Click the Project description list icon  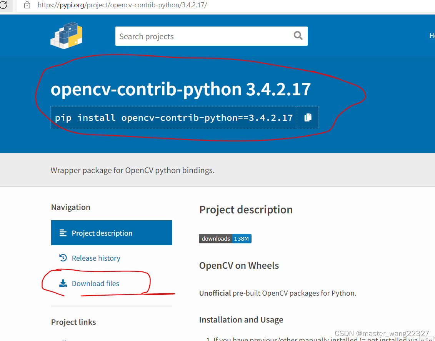63,233
